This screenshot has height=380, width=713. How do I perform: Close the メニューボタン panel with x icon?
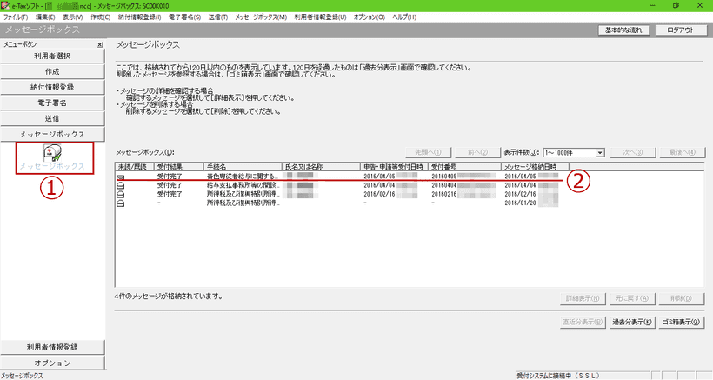(x=100, y=44)
